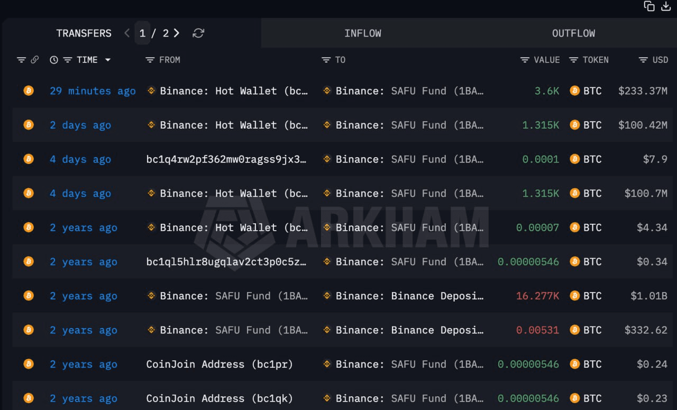Image resolution: width=677 pixels, height=410 pixels.
Task: Click the page number 1 input field
Action: pos(142,33)
